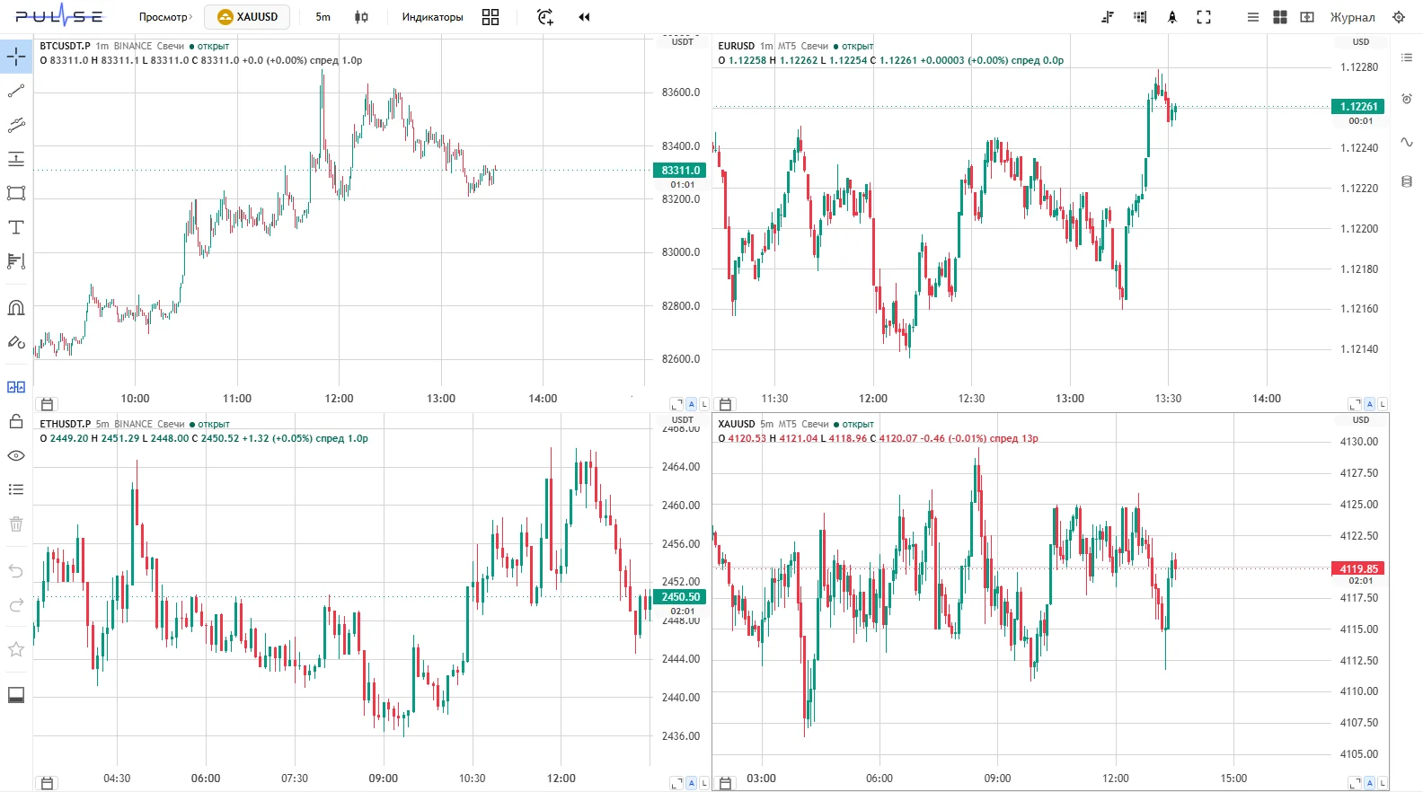The width and height of the screenshot is (1423, 792).
Task: Toggle magnet snapping mode
Action: click(x=16, y=308)
